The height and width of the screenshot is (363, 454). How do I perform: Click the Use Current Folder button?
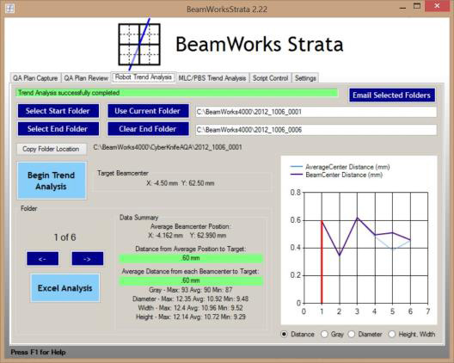(148, 111)
